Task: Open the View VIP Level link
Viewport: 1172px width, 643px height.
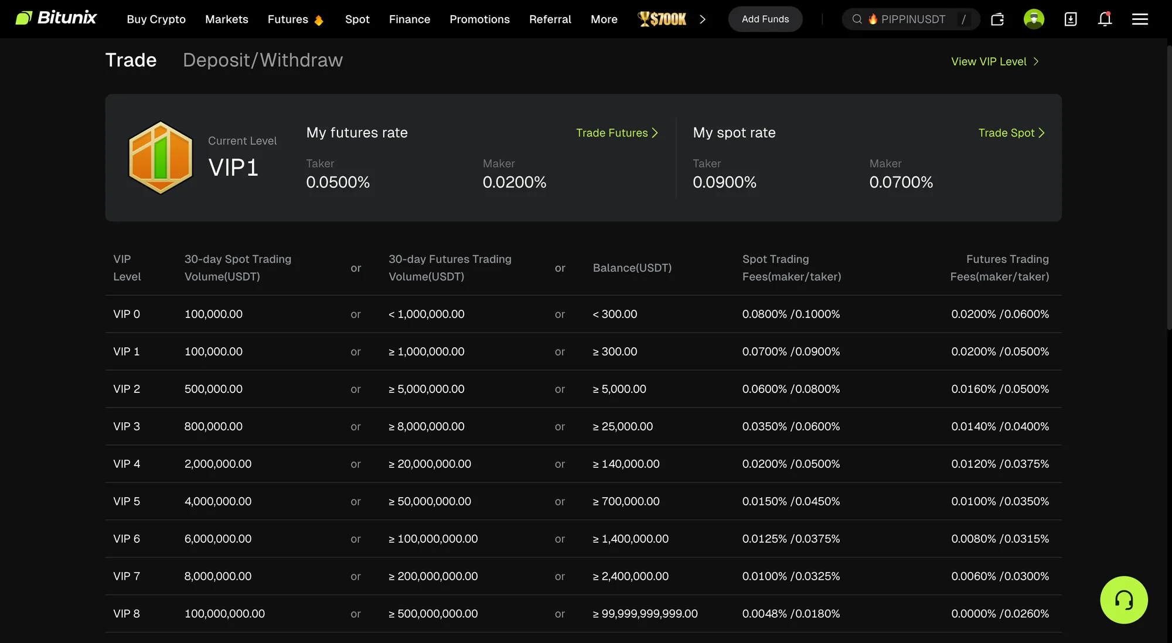Action: click(x=995, y=61)
